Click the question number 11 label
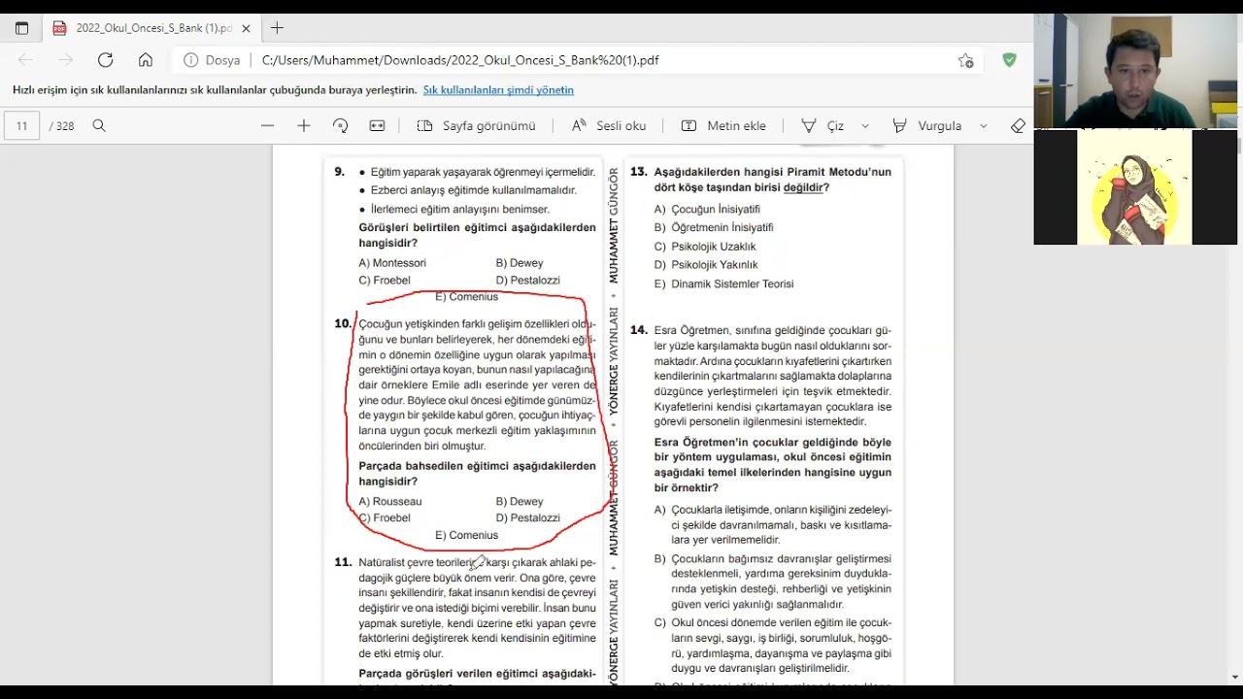 (x=343, y=562)
